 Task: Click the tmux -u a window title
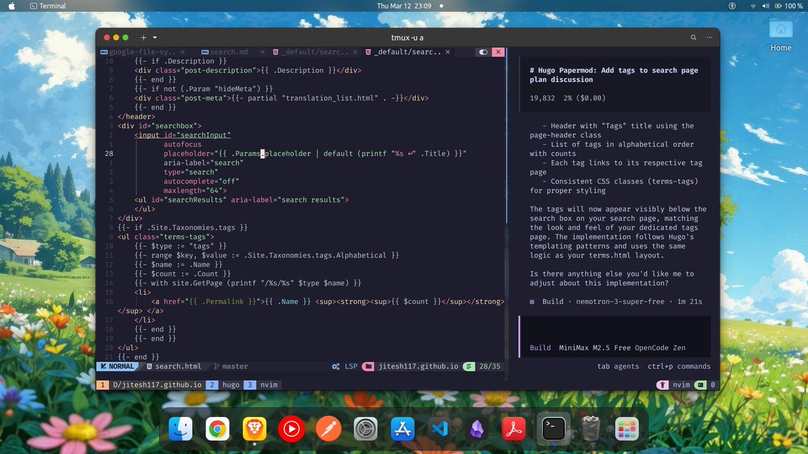[407, 38]
